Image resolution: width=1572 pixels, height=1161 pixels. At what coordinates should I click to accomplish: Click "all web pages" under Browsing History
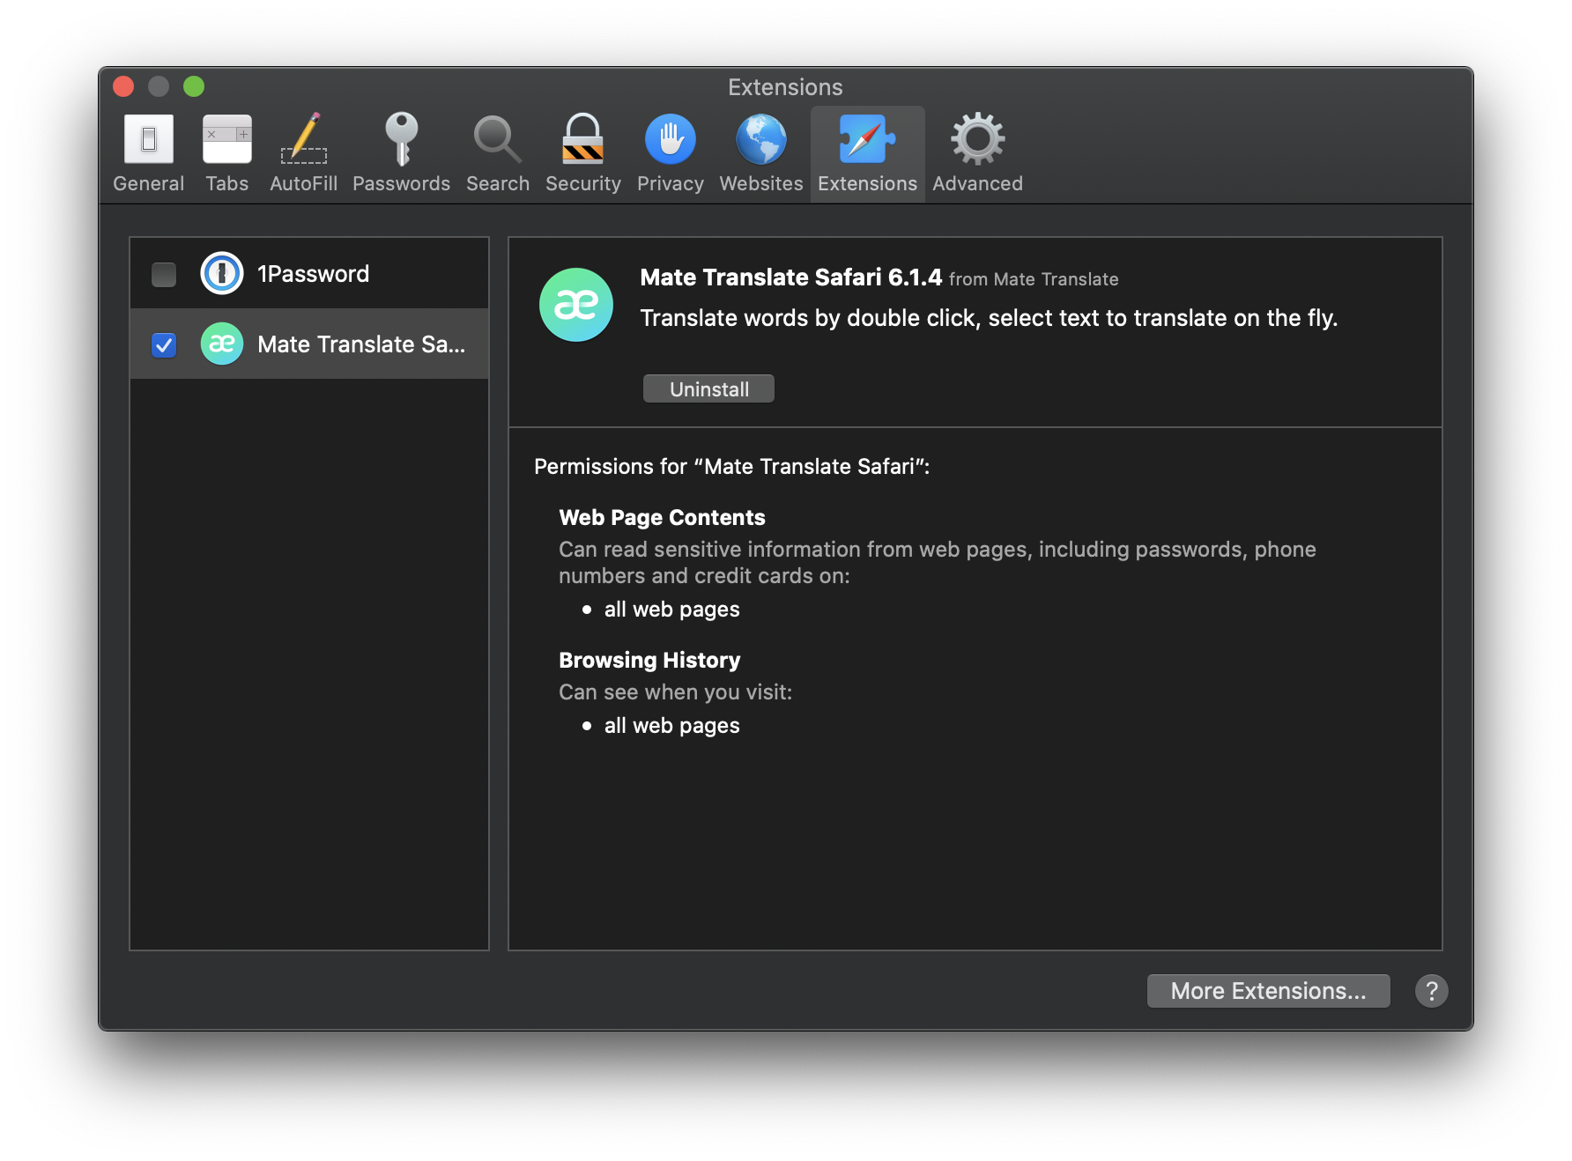[x=671, y=726]
